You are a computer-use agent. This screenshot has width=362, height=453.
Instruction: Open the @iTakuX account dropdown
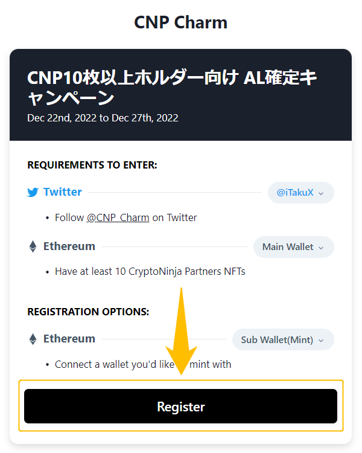(301, 193)
